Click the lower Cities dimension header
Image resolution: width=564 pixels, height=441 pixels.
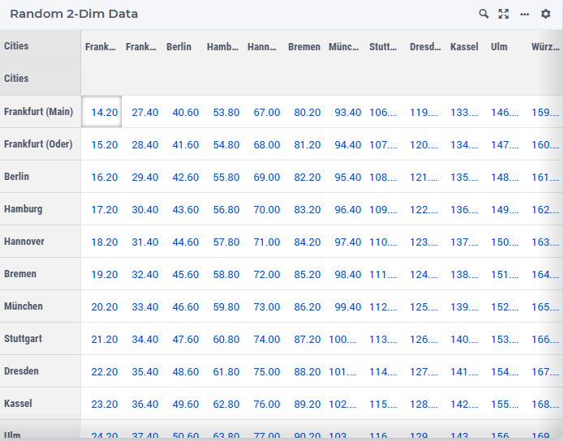tap(41, 79)
